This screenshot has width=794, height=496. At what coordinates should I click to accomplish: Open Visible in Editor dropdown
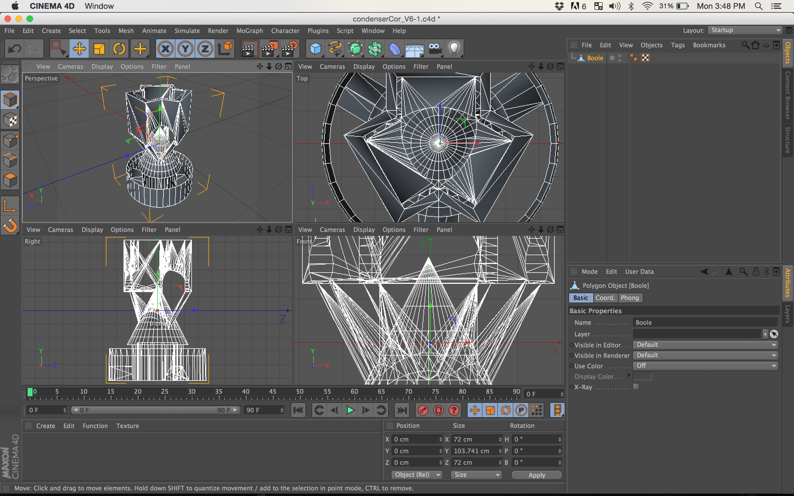pyautogui.click(x=706, y=345)
